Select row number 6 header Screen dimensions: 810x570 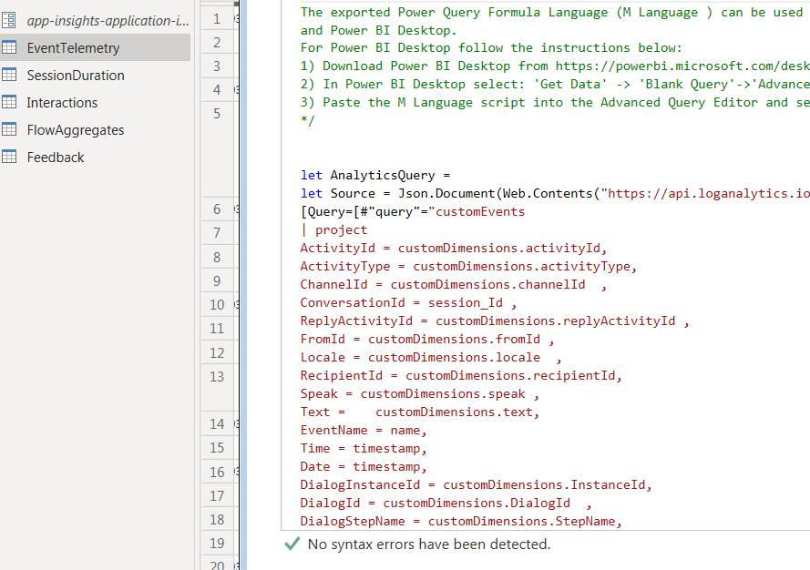(x=217, y=209)
